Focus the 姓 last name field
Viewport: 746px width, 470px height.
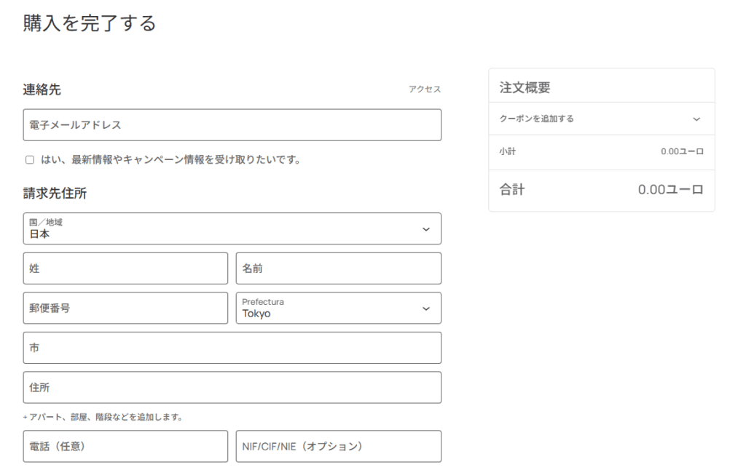point(125,268)
